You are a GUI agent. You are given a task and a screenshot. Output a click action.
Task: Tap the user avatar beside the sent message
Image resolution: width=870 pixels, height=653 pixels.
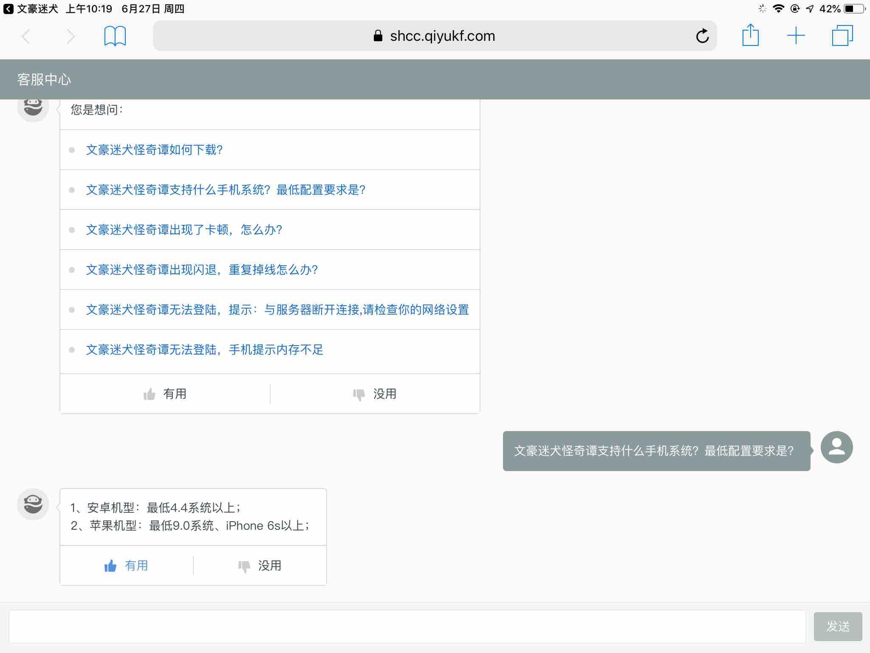[x=836, y=447]
